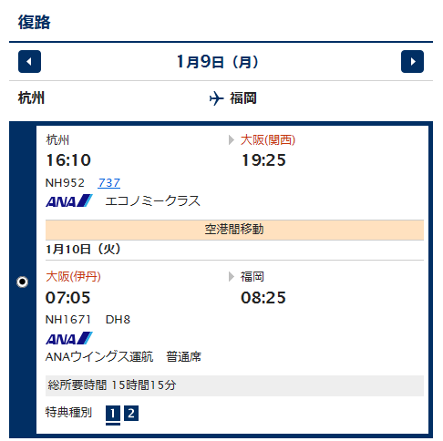This screenshot has height=441, width=443.
Task: Select award type 1 tab
Action: pyautogui.click(x=113, y=414)
